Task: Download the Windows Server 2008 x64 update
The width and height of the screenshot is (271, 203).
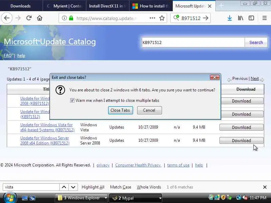Action: 242,140
